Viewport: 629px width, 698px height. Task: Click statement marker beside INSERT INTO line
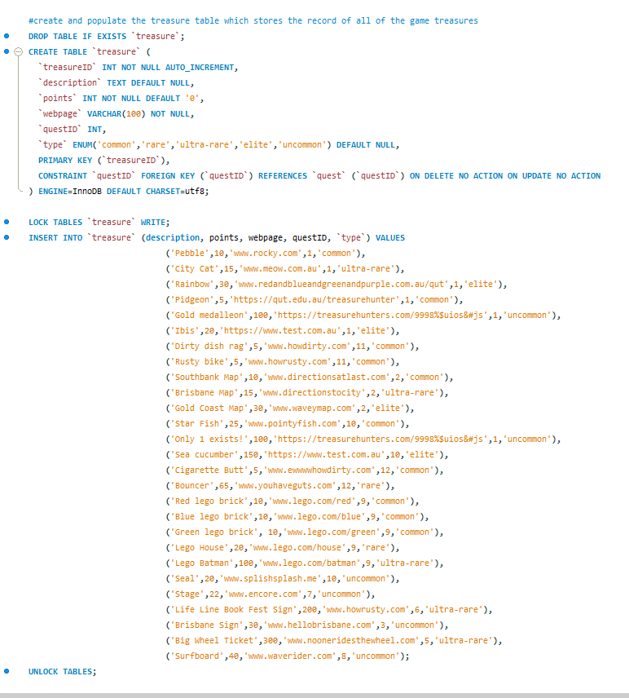coord(7,237)
